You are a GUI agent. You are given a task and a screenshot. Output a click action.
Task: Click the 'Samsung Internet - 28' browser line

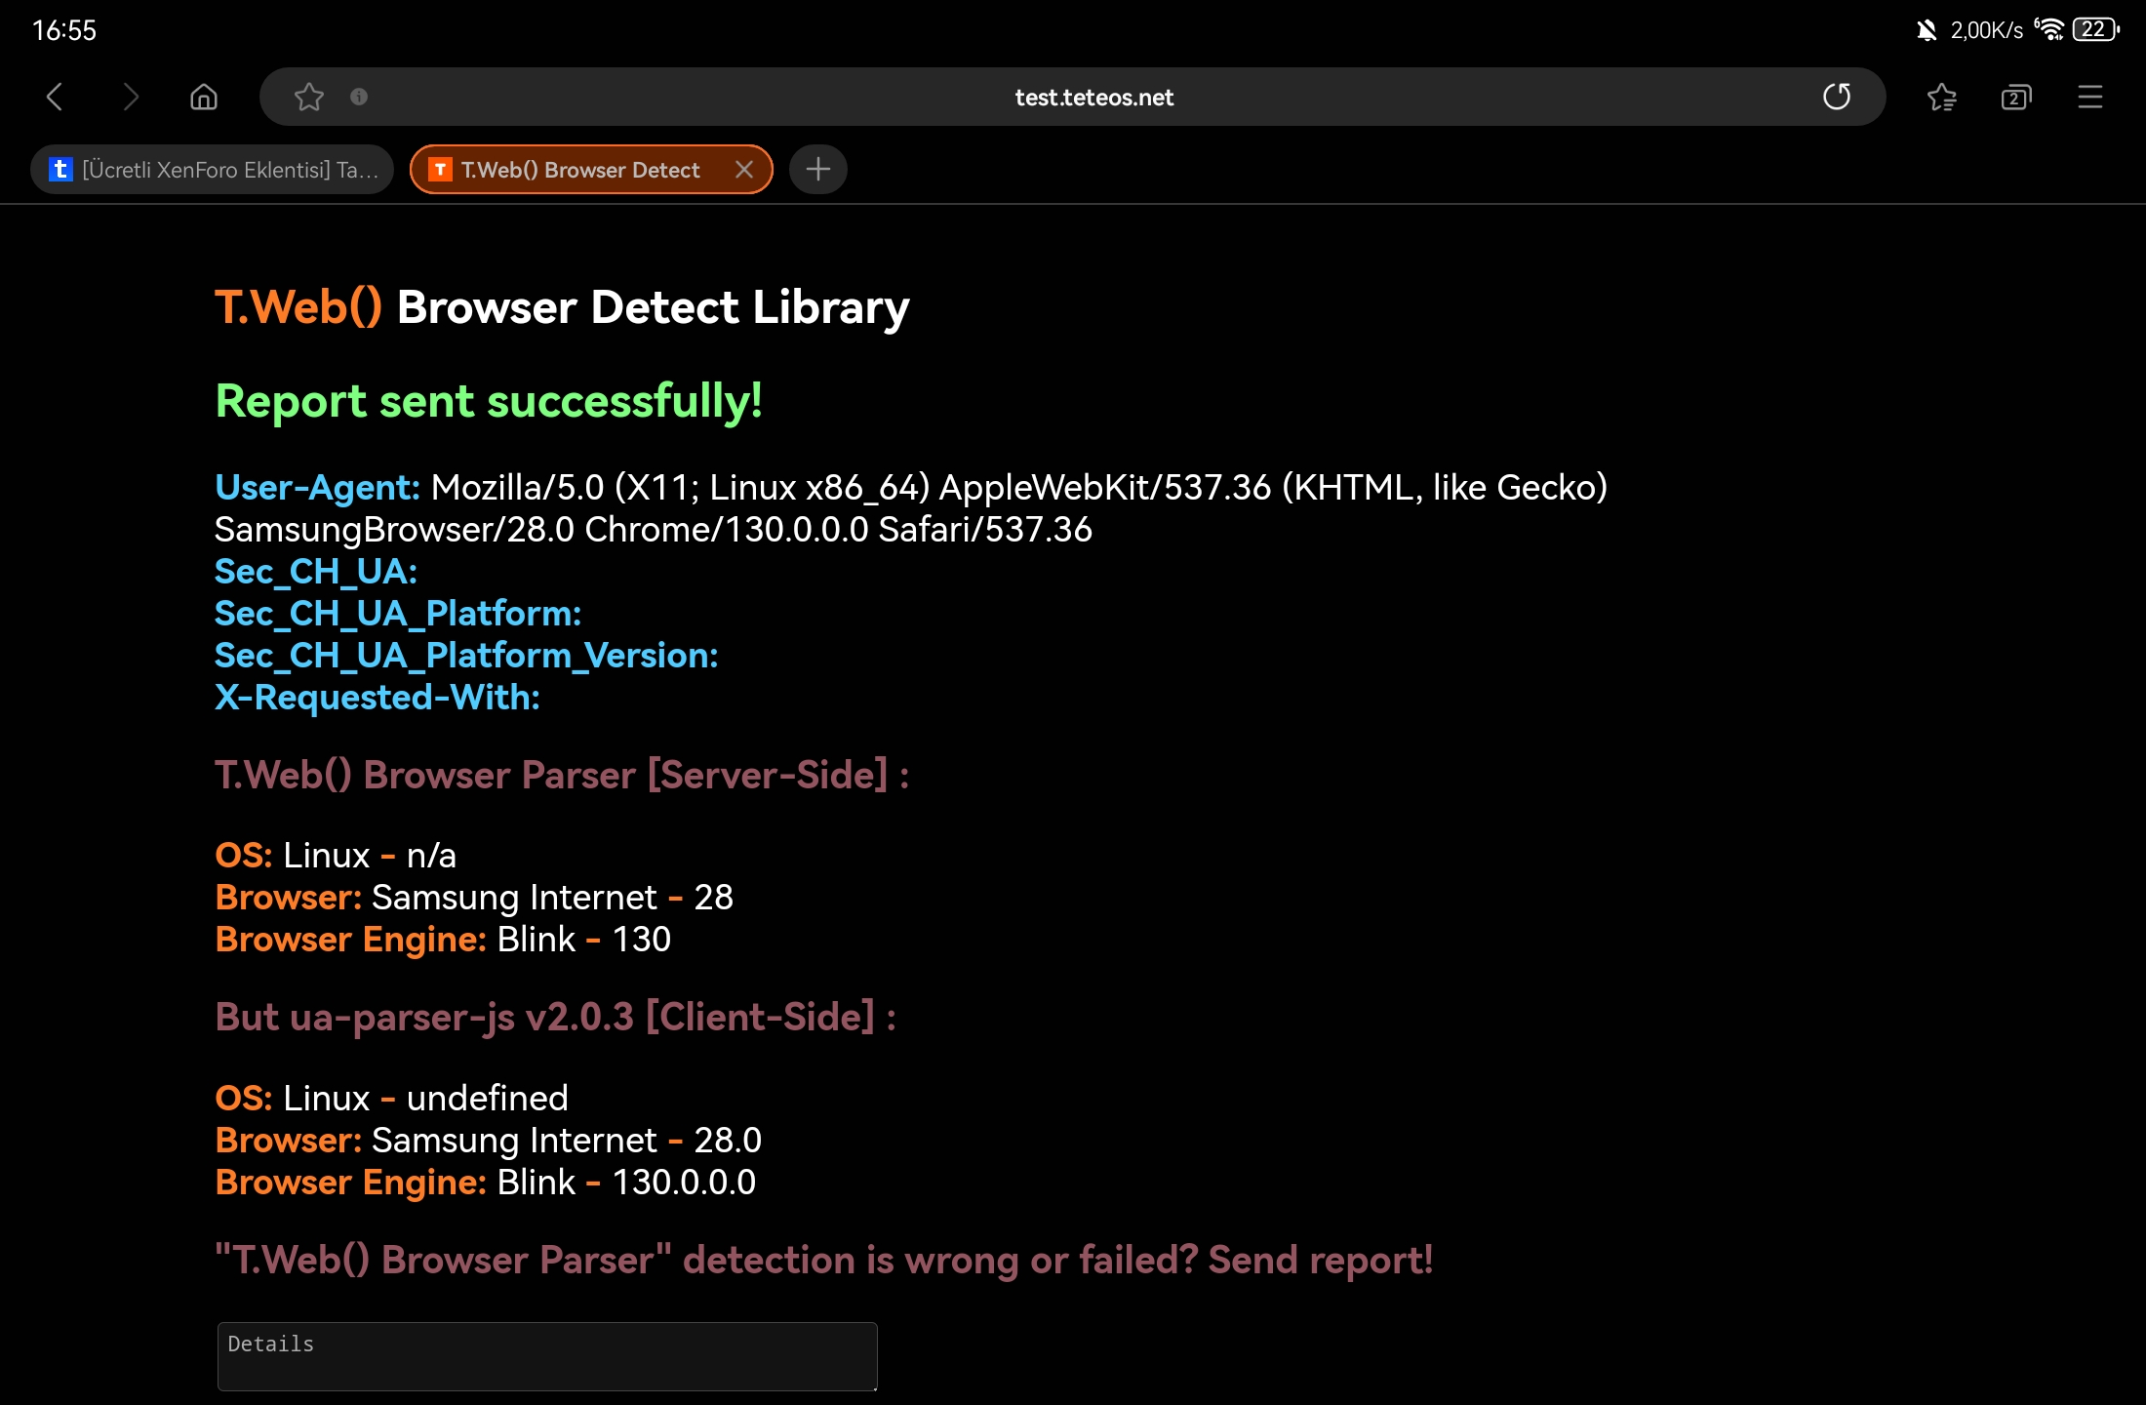[x=474, y=897]
